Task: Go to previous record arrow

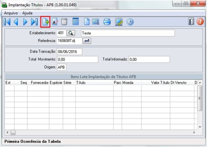Action: [16, 22]
